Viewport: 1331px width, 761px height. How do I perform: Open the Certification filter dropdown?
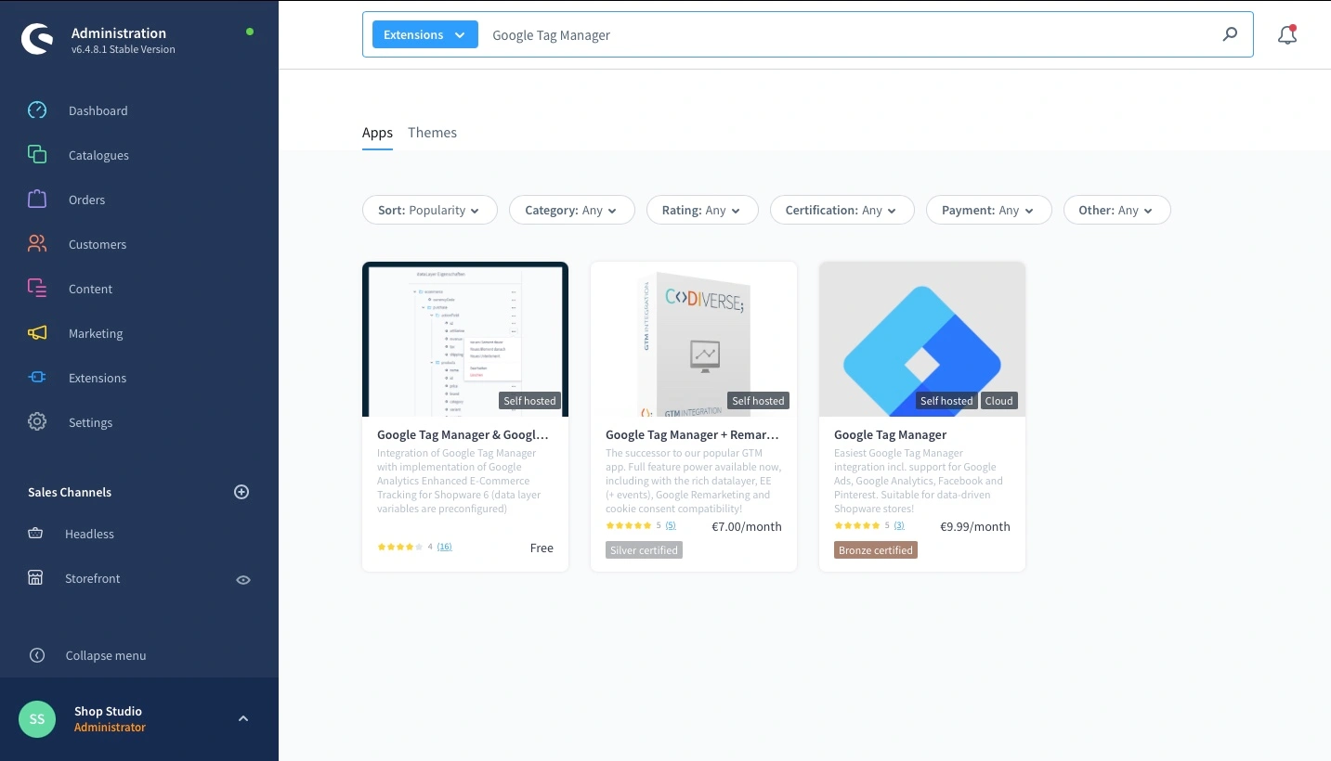tap(842, 211)
